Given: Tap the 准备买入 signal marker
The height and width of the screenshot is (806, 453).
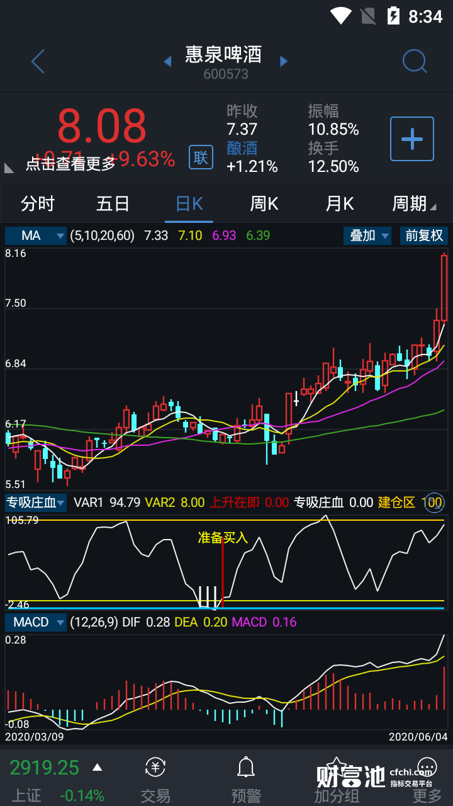Looking at the screenshot, I should coord(223,538).
